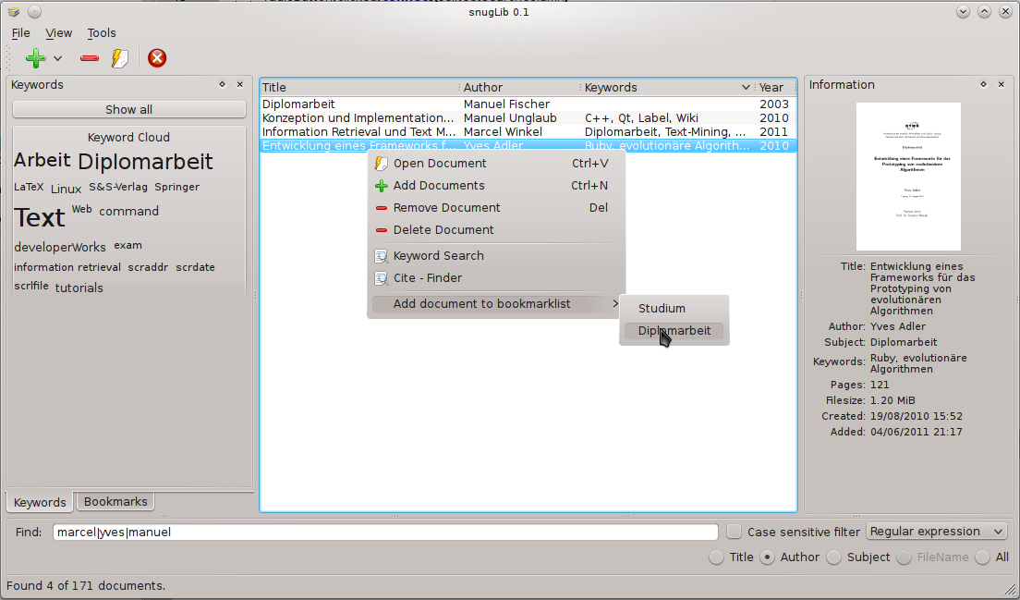1020x600 pixels.
Task: Choose Cite - Finder from the context menu
Action: [x=427, y=278]
